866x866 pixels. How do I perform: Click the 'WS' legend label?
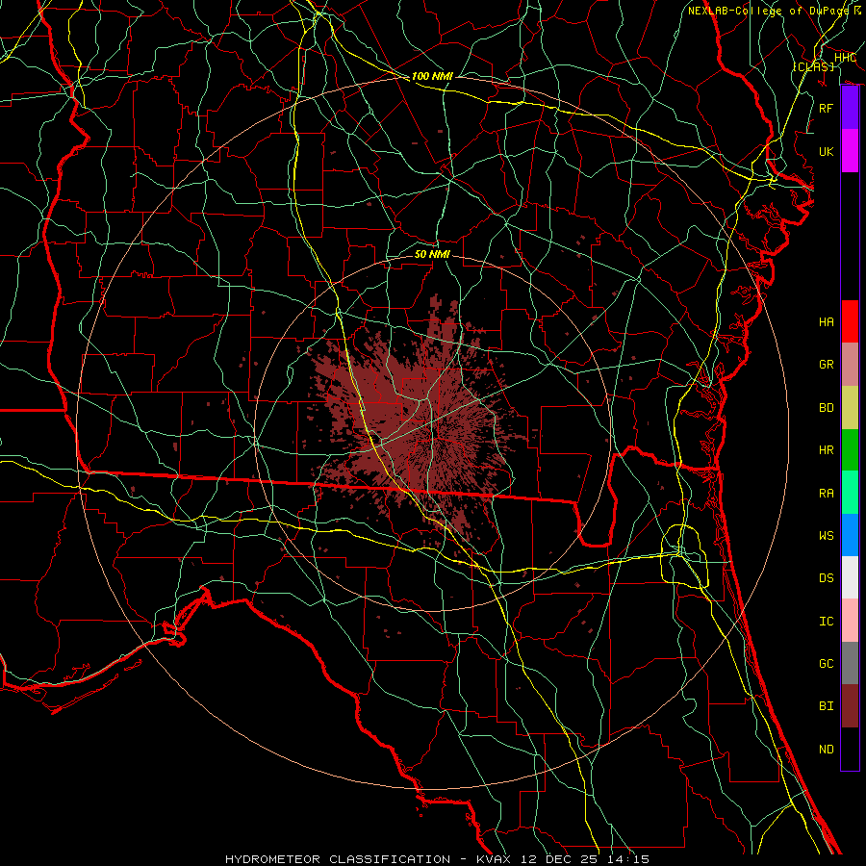pyautogui.click(x=826, y=535)
